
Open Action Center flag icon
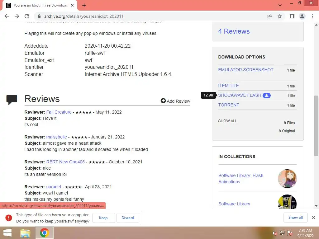coord(290,233)
